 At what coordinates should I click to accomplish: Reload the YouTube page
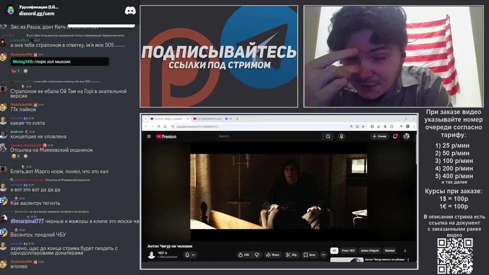click(159, 126)
